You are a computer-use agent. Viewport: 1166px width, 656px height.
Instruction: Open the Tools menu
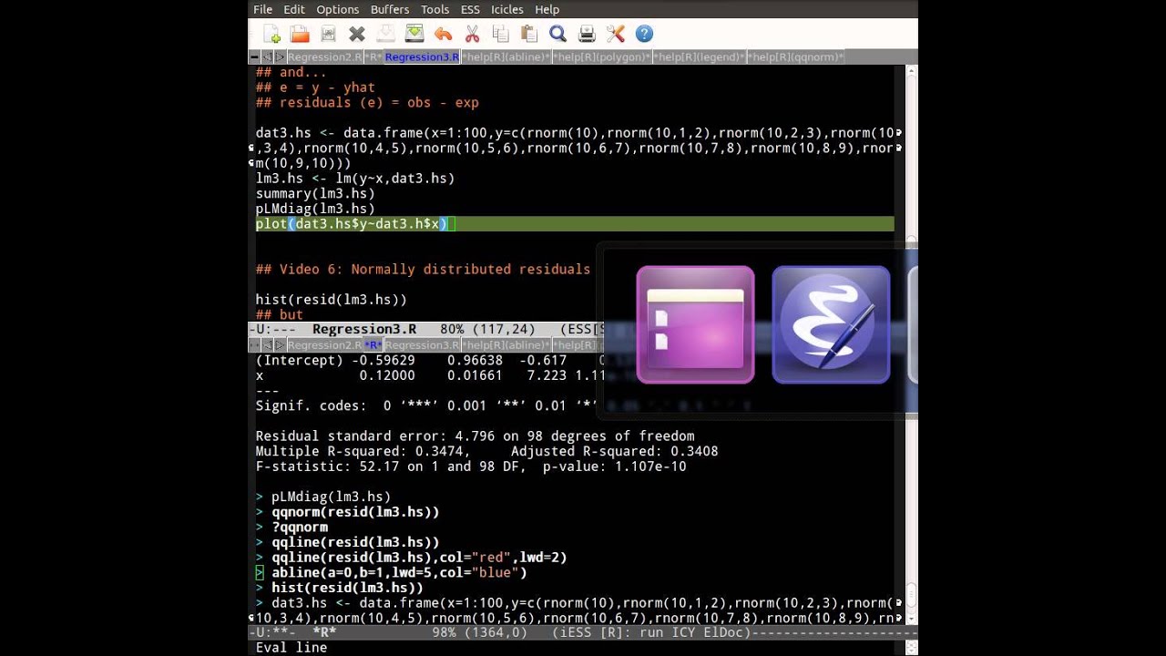coord(435,9)
